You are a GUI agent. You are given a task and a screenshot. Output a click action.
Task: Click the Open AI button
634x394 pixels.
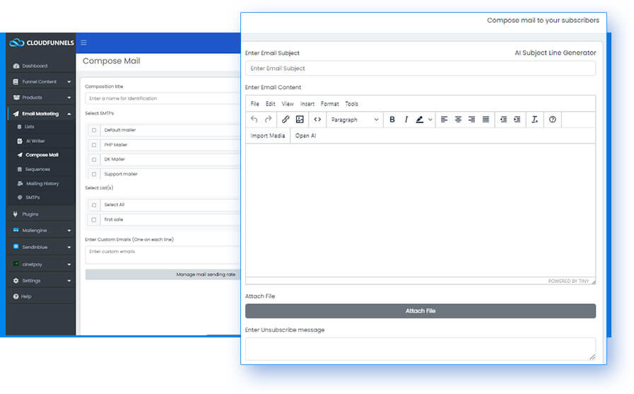tap(305, 136)
